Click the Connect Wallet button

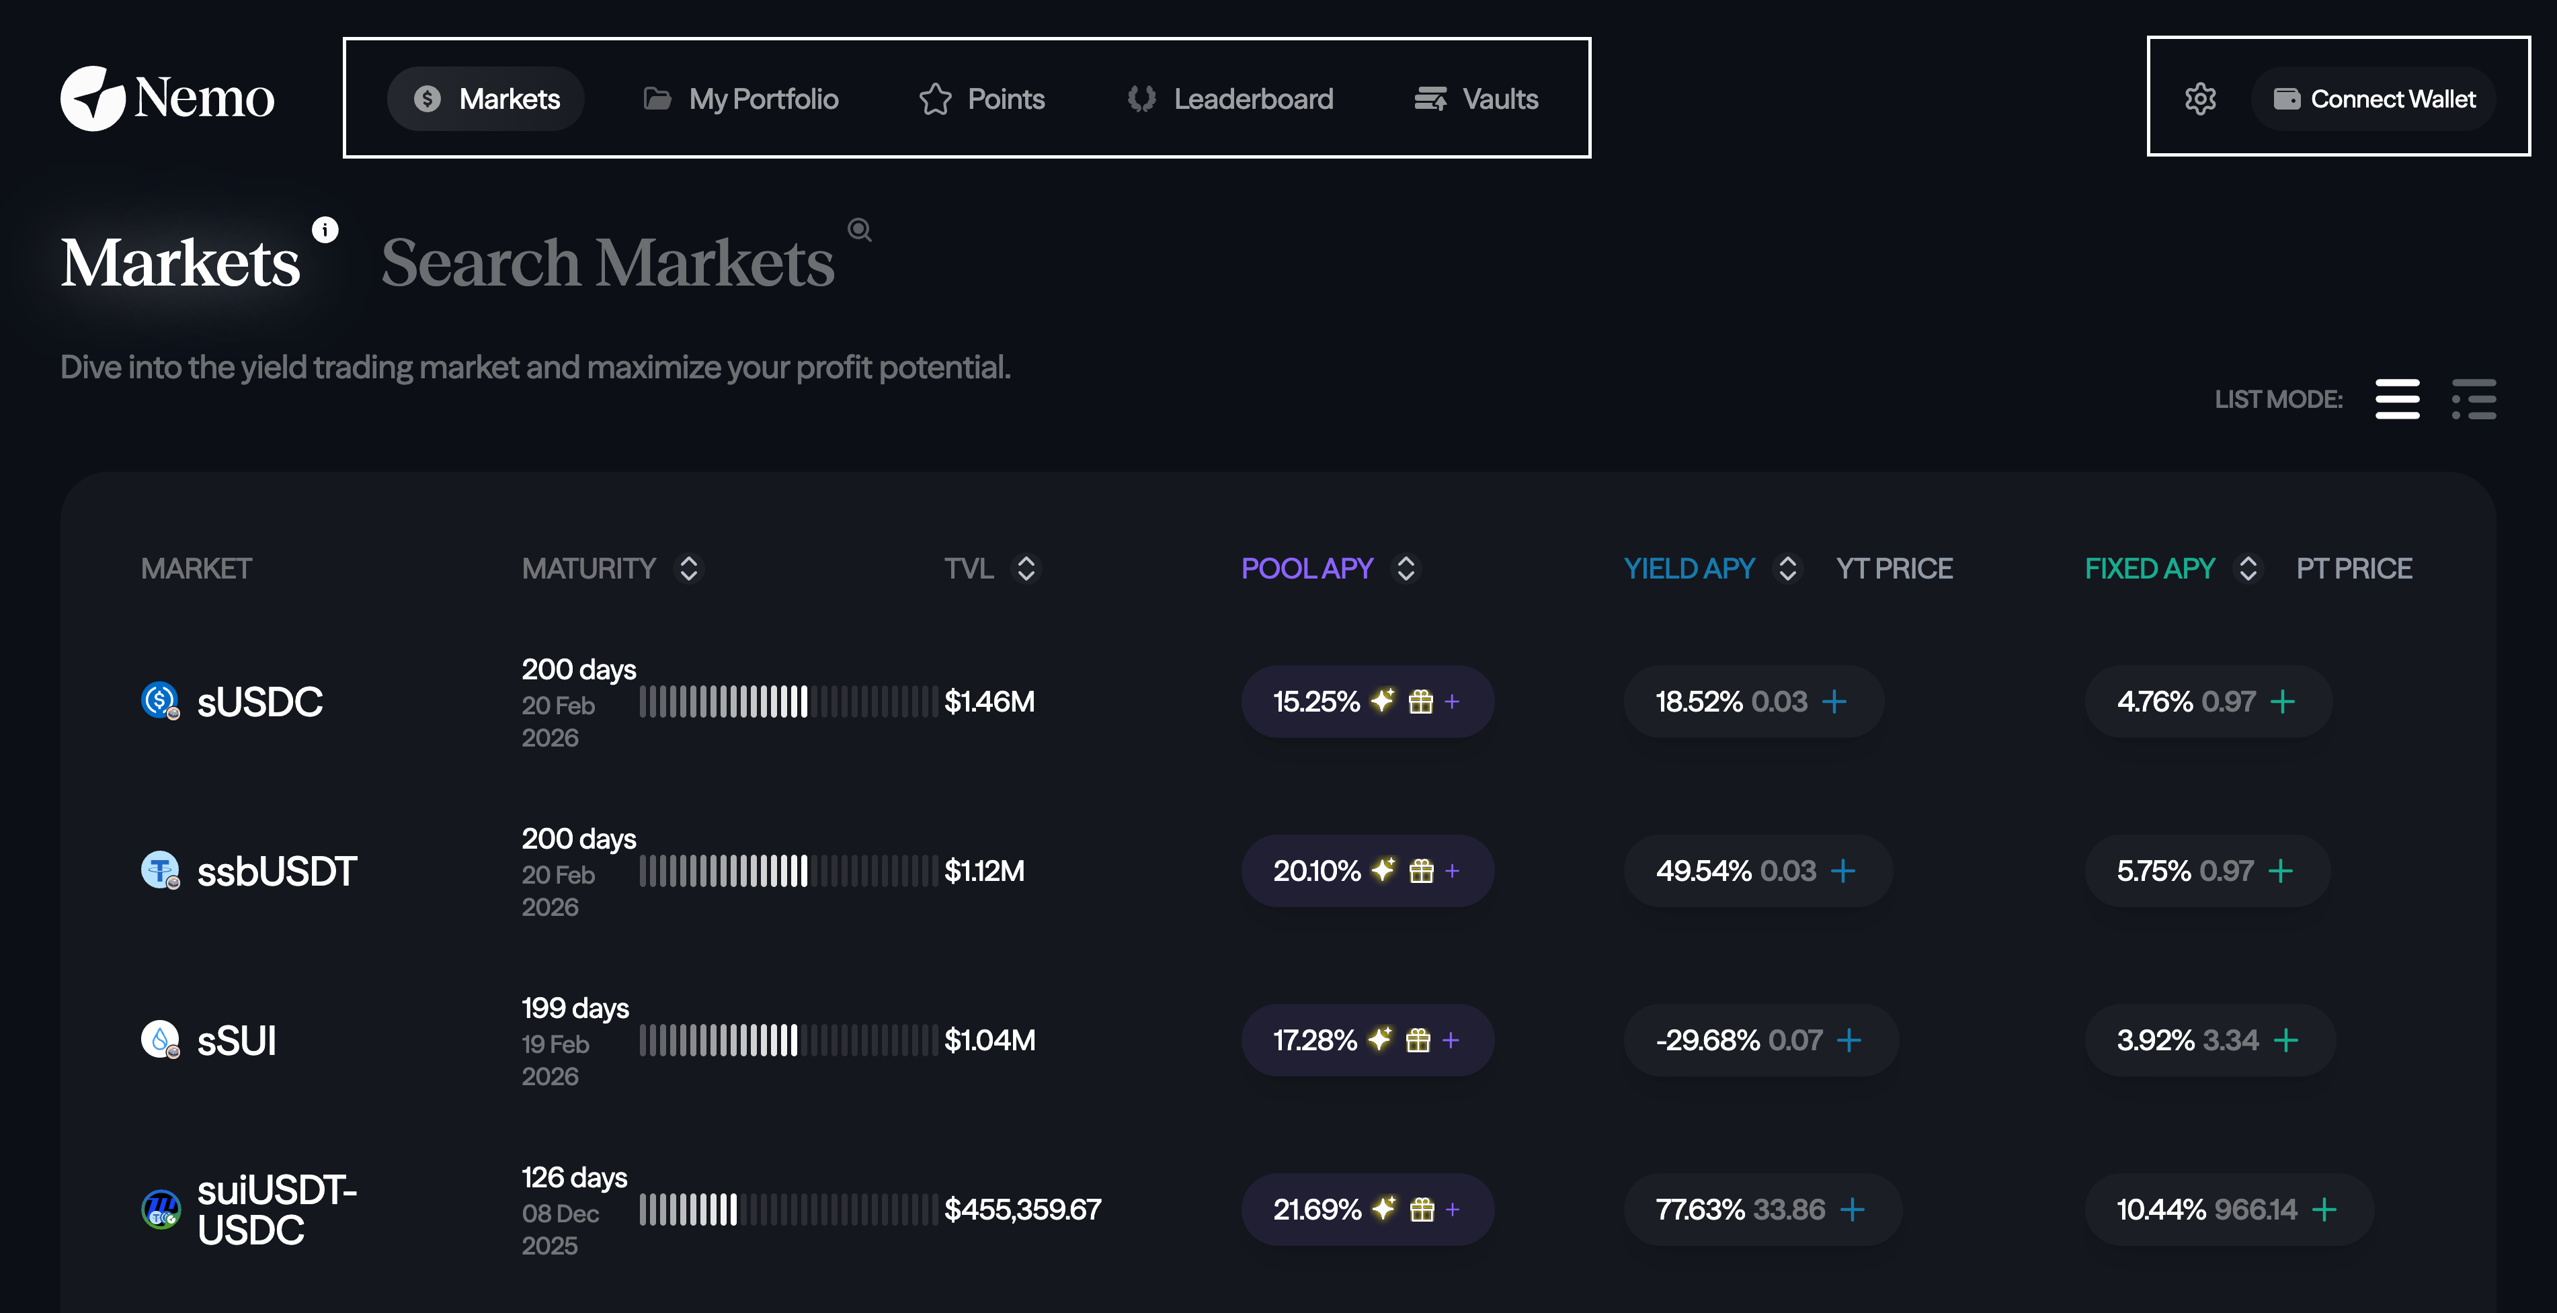[2373, 98]
